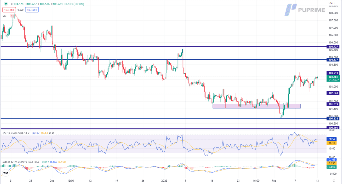Click the 103.713 horizontal line price label

[333, 73]
